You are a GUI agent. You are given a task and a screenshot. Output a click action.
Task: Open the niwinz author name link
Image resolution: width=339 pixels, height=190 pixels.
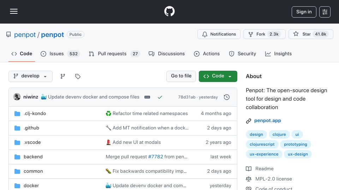pos(31,97)
